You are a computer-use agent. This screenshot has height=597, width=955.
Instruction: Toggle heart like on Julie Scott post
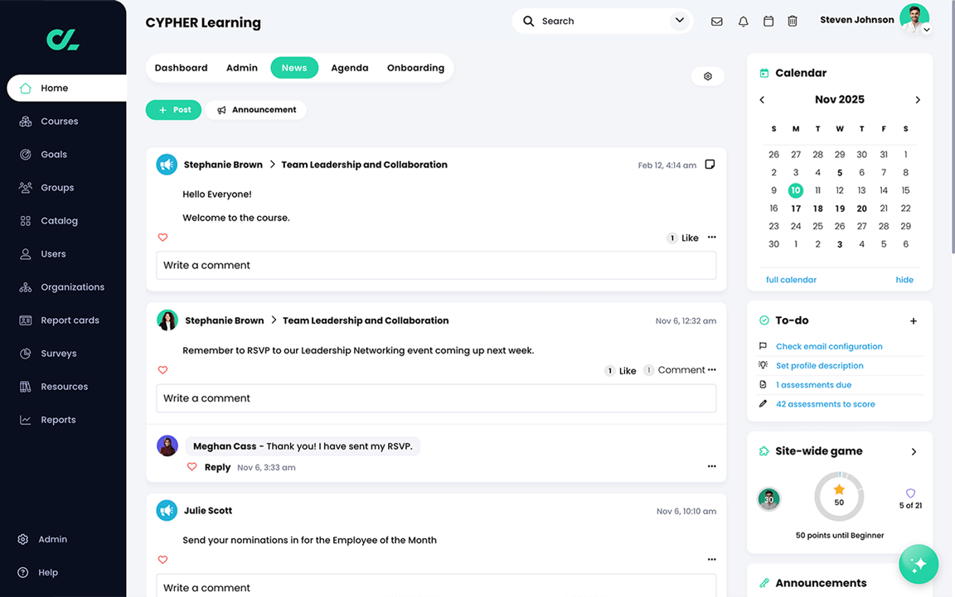(x=162, y=560)
